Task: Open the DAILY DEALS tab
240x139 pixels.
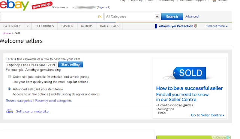Action: 109,26
